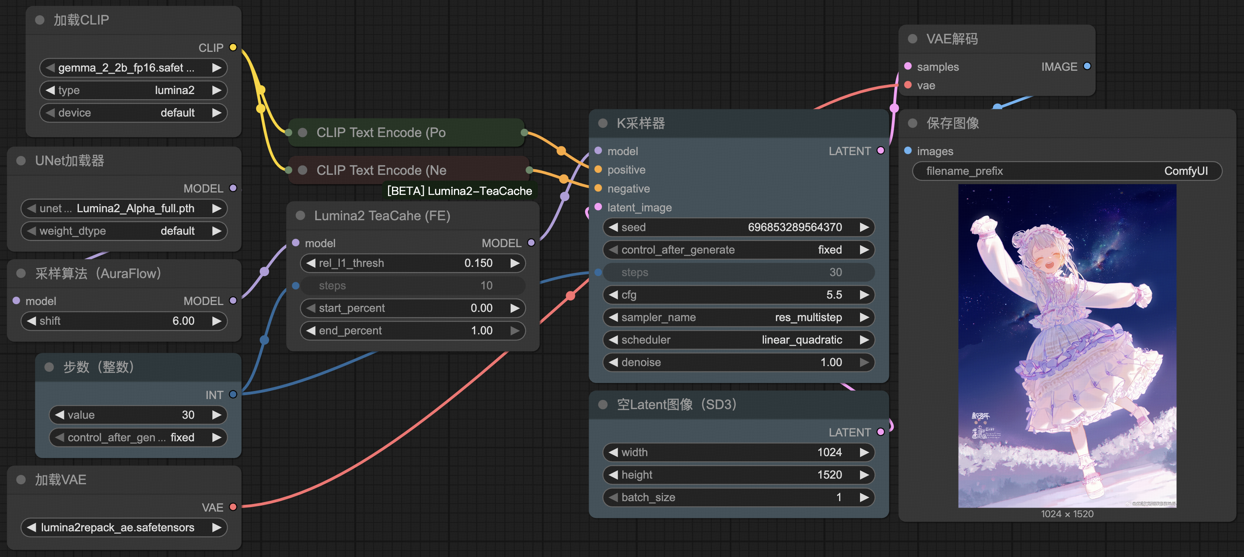Click the INT output socket on 步数 node
Screen dimensions: 1244x557
[x=233, y=394]
